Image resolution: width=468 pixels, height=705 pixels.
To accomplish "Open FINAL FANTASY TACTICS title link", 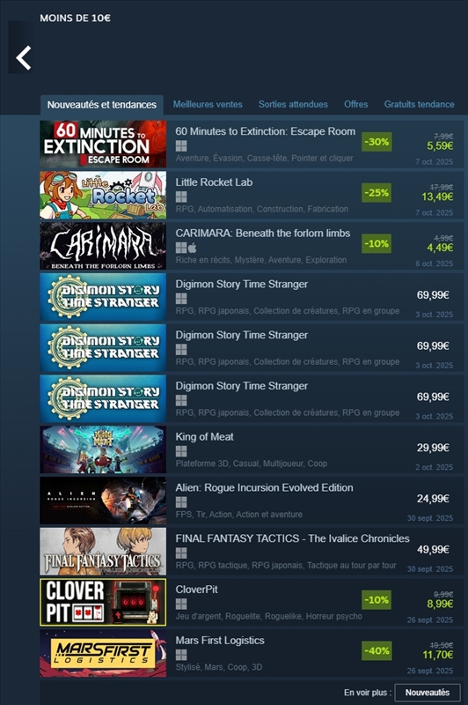I will [x=292, y=538].
